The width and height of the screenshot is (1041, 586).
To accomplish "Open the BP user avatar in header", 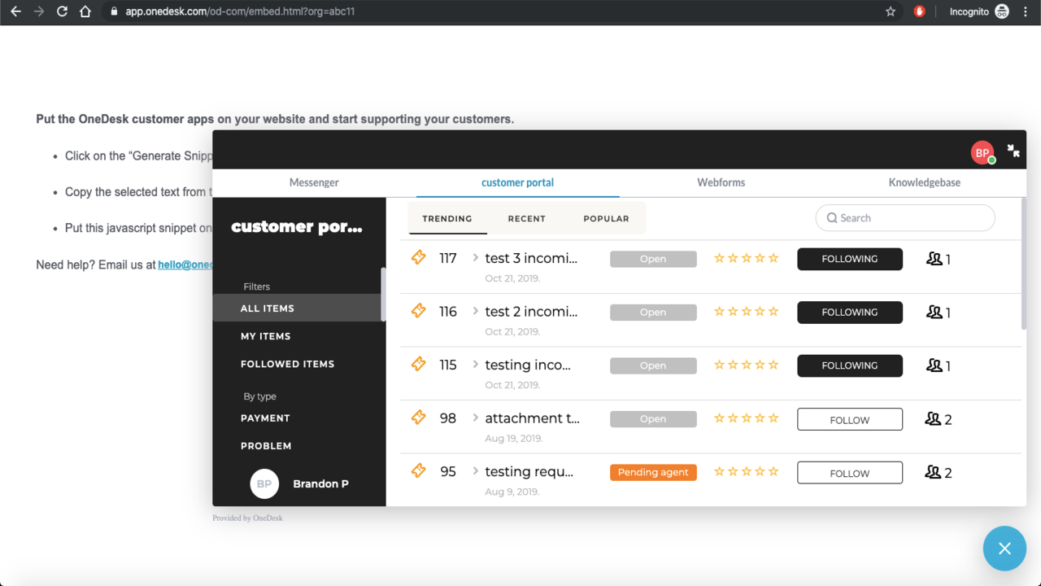I will pos(982,152).
